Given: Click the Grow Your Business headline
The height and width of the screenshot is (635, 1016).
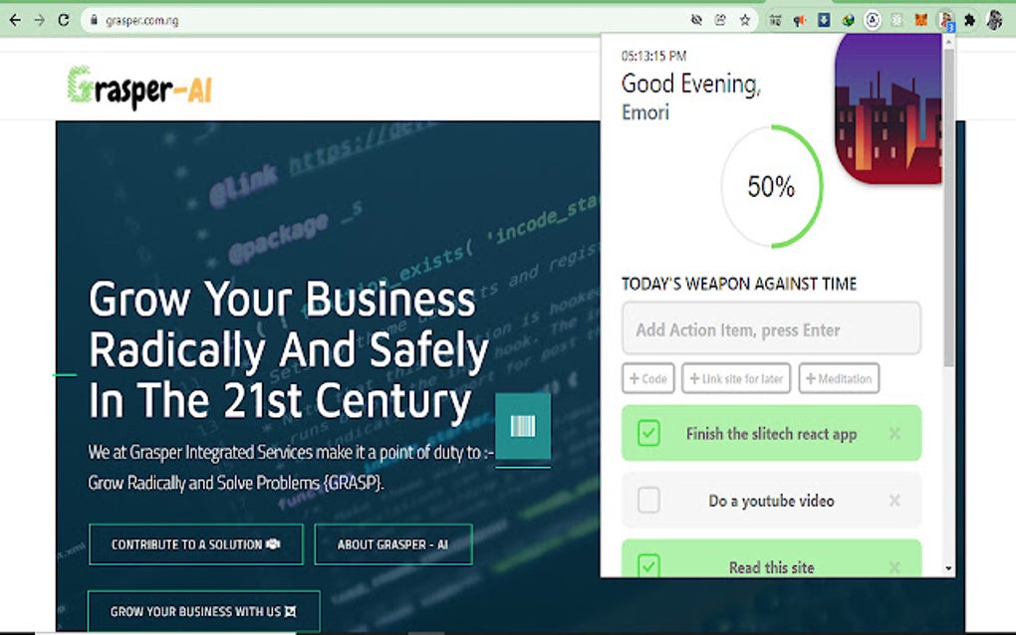Looking at the screenshot, I should click(x=288, y=349).
